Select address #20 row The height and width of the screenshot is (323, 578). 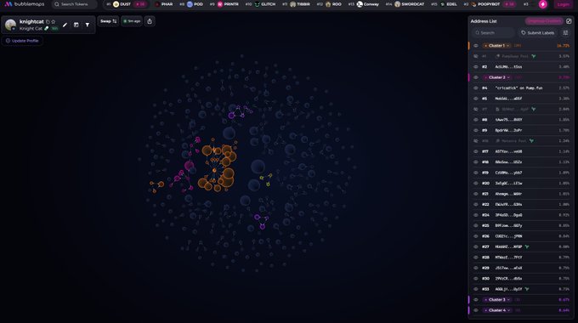tap(521, 184)
